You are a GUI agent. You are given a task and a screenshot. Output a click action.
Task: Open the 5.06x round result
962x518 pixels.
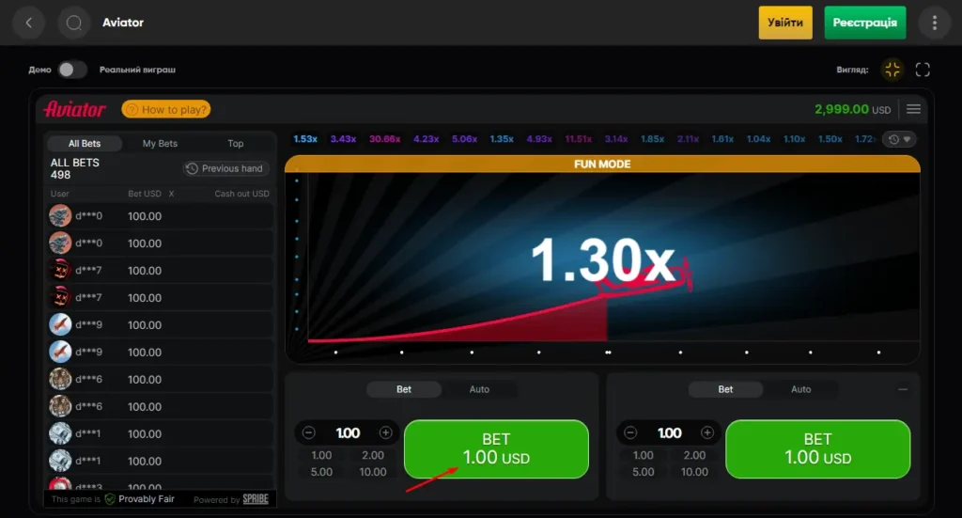(464, 139)
